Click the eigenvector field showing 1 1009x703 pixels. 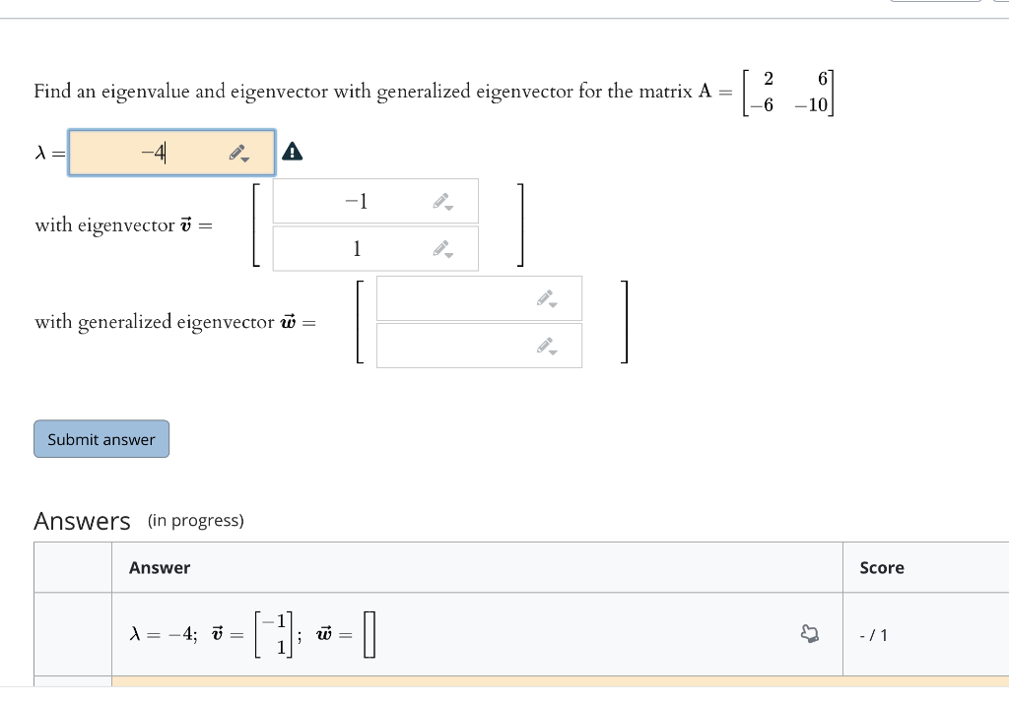(355, 248)
